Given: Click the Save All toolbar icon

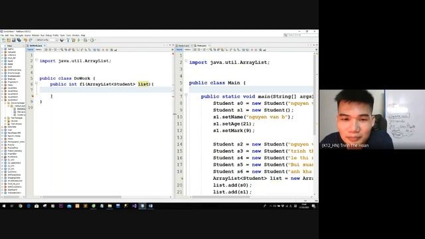Looking at the screenshot, I should tap(19, 40).
